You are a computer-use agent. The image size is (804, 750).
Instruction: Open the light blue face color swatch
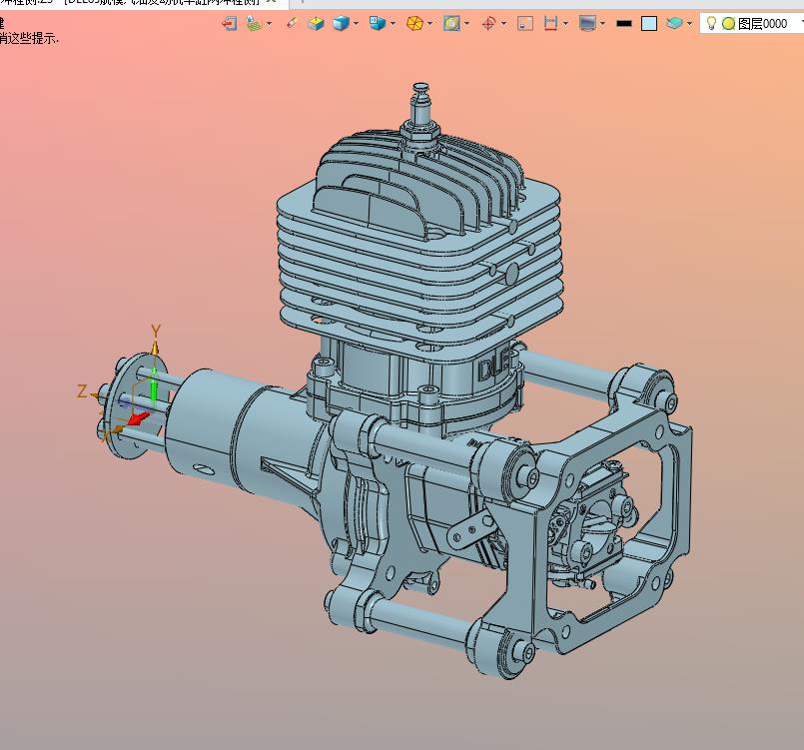(649, 24)
